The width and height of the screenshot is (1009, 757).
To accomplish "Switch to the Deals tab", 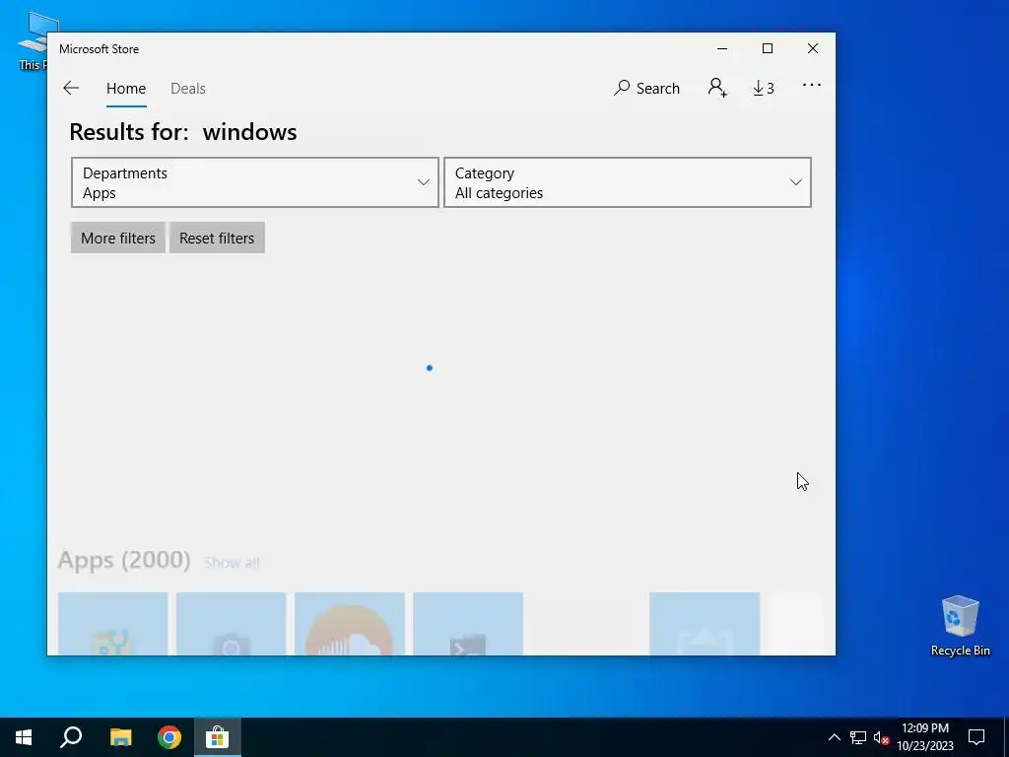I will click(x=188, y=88).
